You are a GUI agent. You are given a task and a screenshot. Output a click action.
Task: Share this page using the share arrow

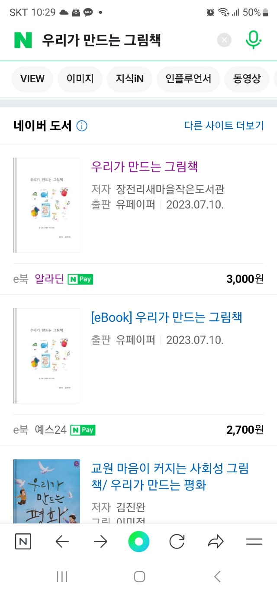[x=216, y=541]
